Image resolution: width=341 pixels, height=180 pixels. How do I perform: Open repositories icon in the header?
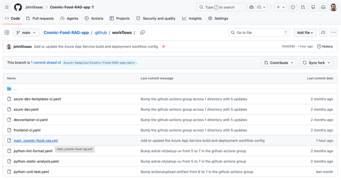point(313,7)
